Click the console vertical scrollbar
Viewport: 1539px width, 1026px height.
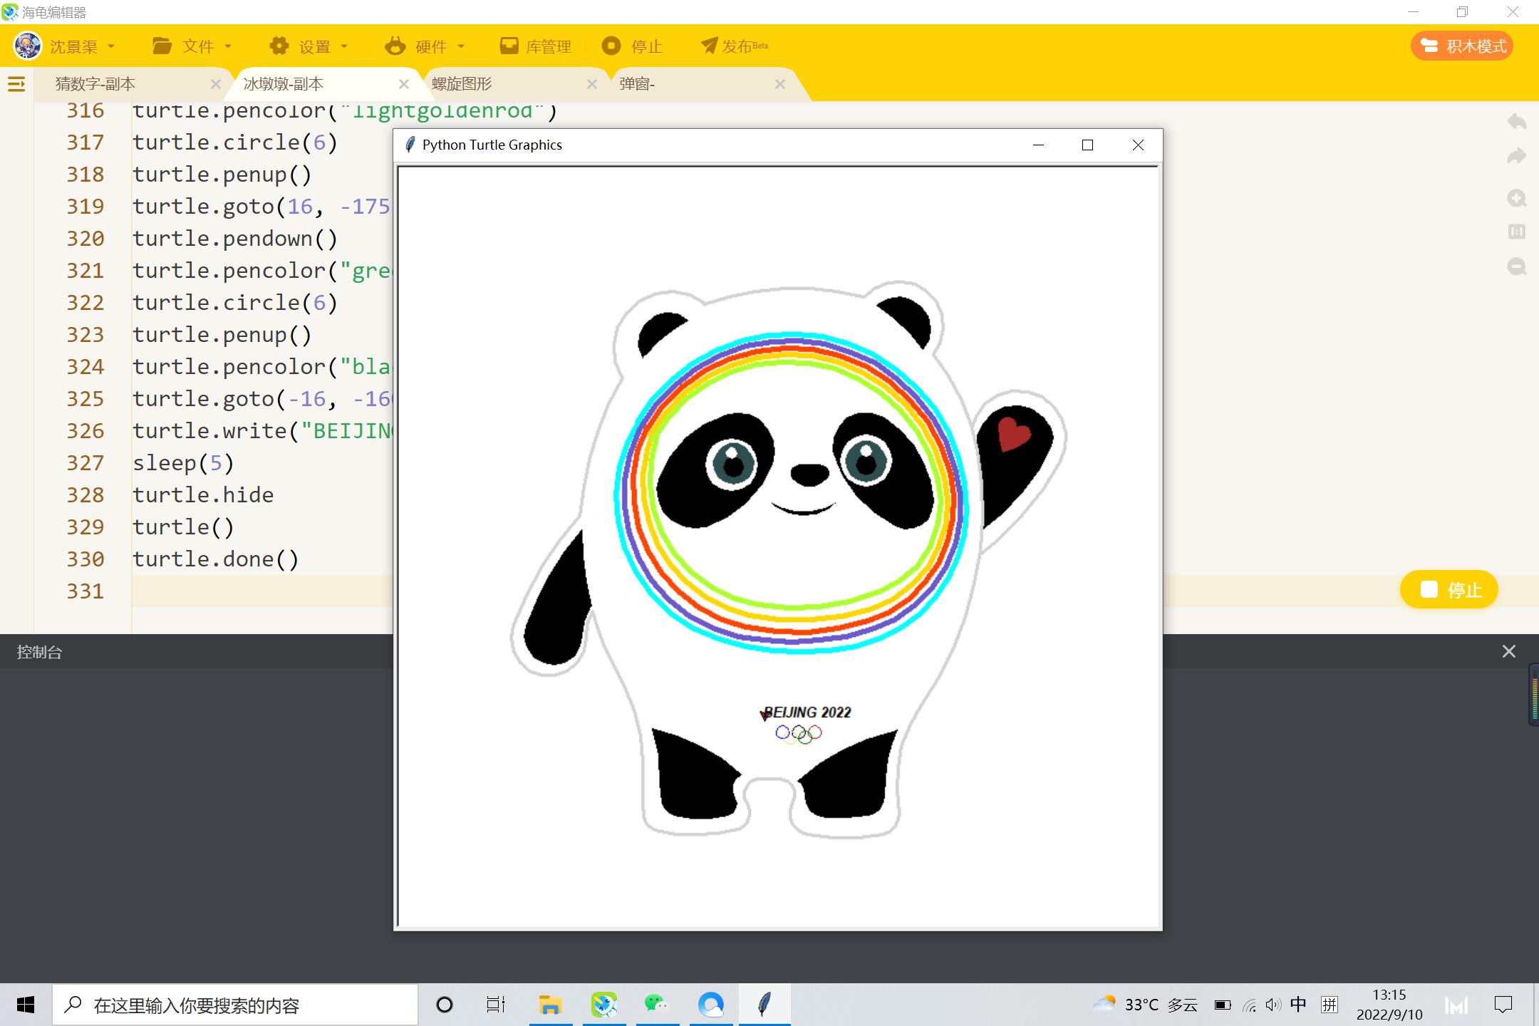1534,694
